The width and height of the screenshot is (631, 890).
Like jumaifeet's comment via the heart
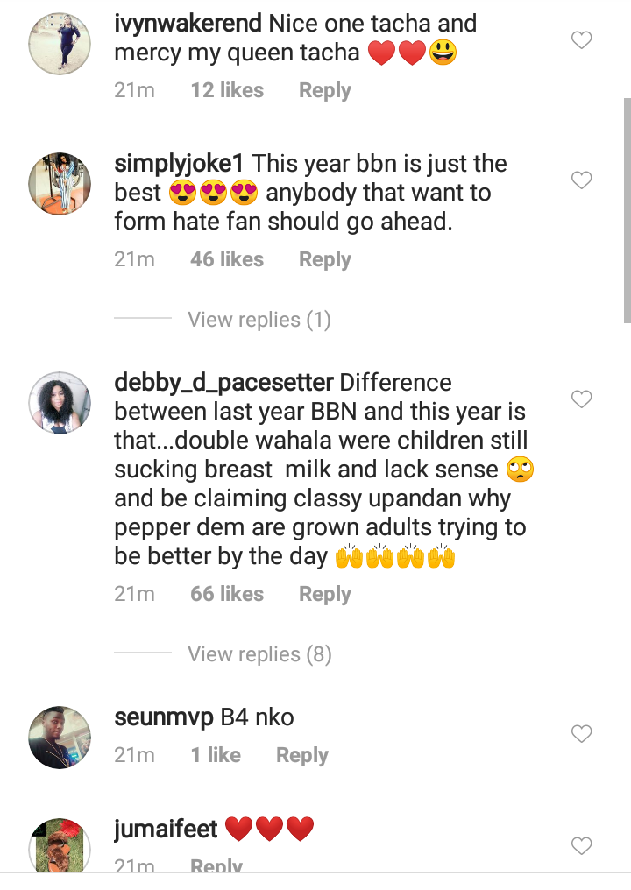[x=582, y=846]
